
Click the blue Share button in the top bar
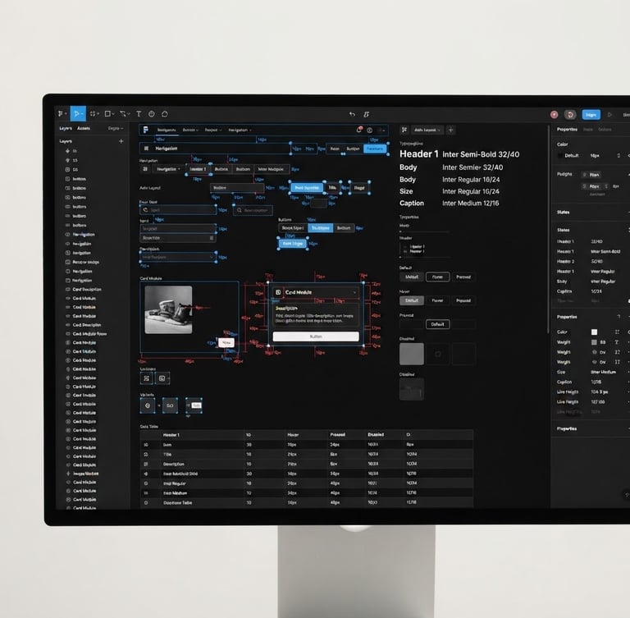pyautogui.click(x=591, y=115)
